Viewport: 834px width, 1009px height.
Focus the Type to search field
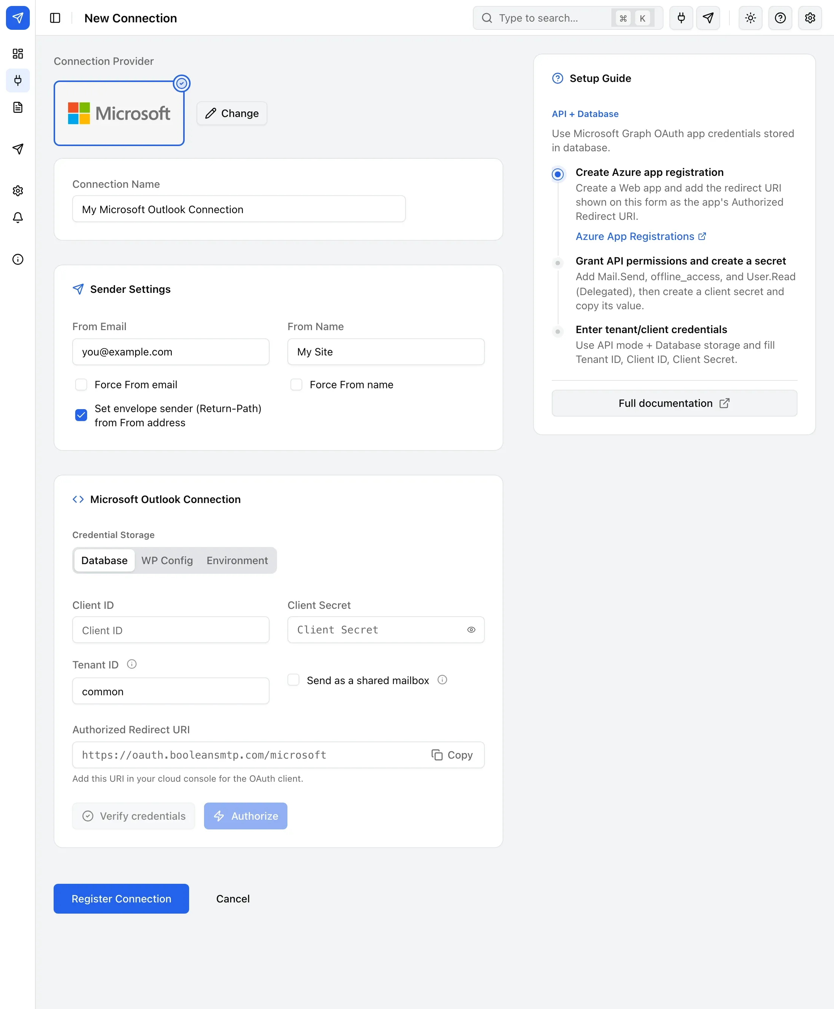(x=567, y=18)
